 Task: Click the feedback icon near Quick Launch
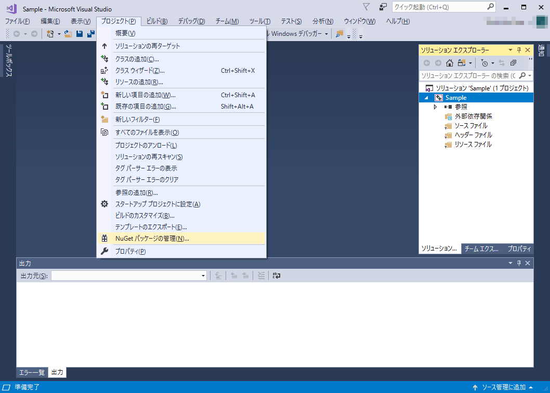pyautogui.click(x=383, y=7)
